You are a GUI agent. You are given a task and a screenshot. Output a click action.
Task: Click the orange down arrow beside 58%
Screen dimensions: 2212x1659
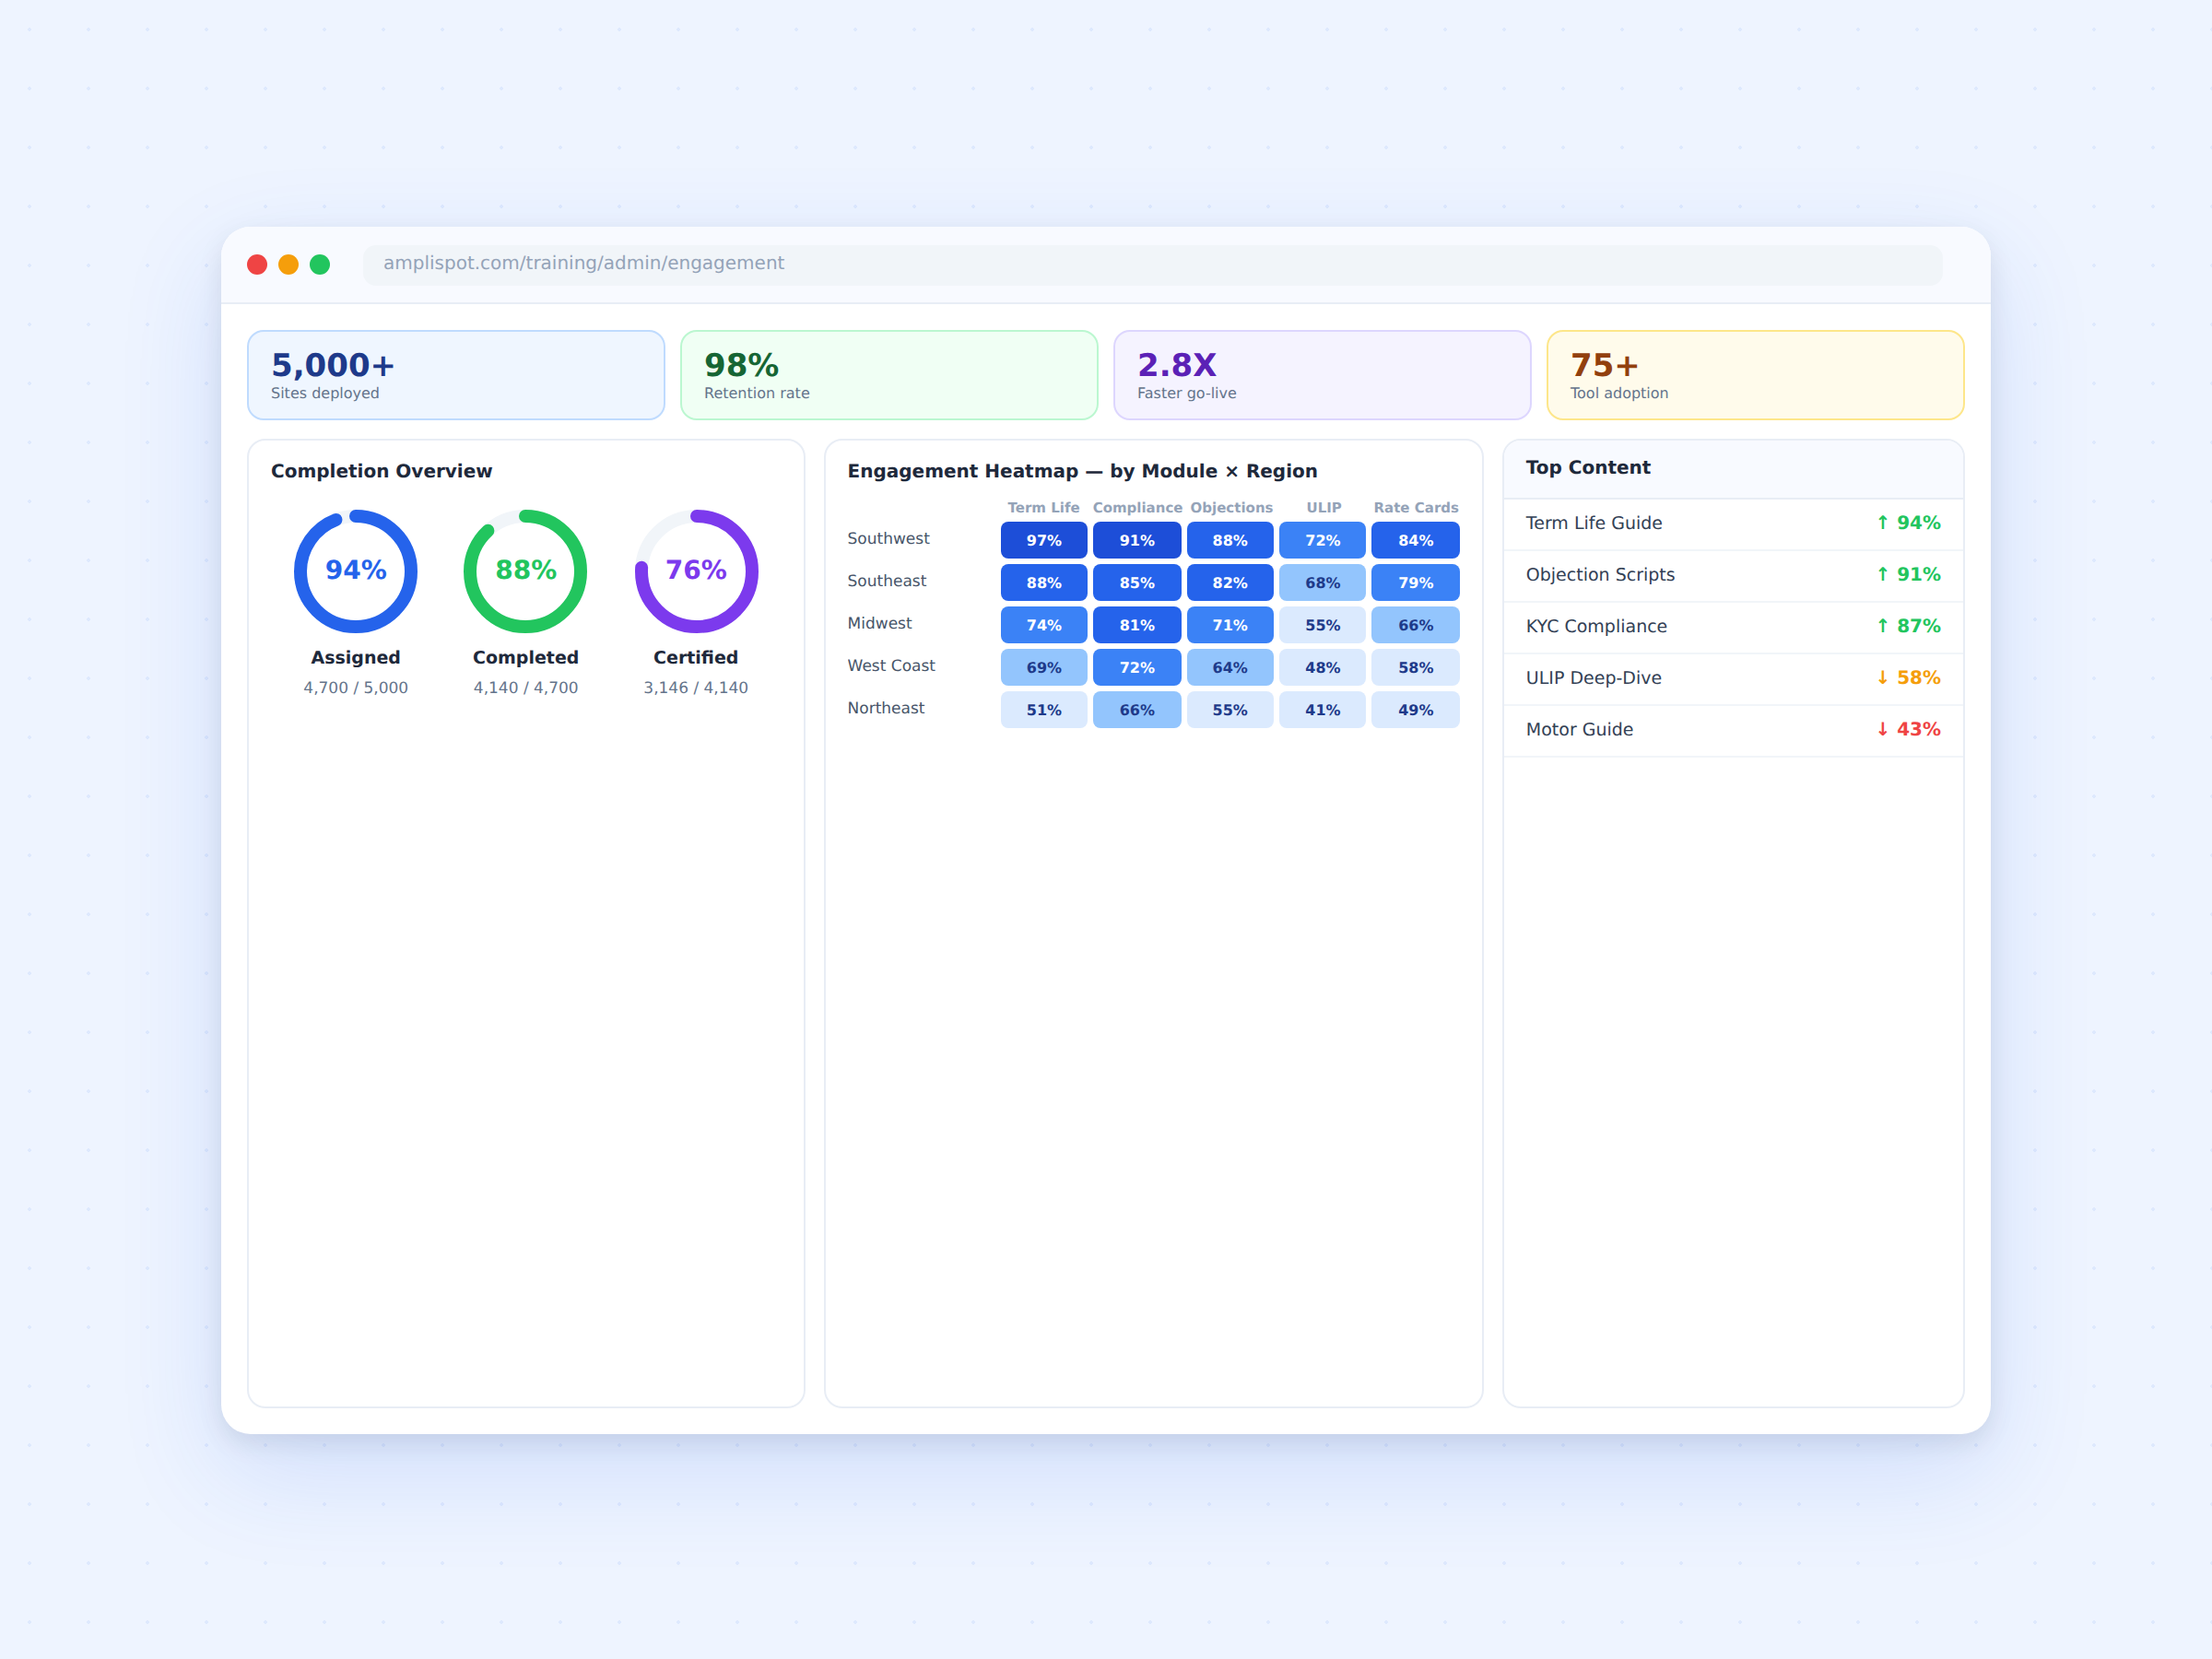[x=1882, y=678]
